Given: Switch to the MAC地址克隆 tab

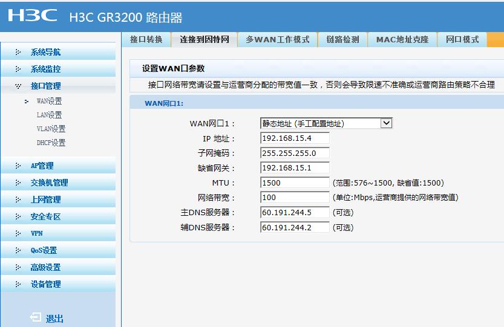Looking at the screenshot, I should pyautogui.click(x=402, y=39).
